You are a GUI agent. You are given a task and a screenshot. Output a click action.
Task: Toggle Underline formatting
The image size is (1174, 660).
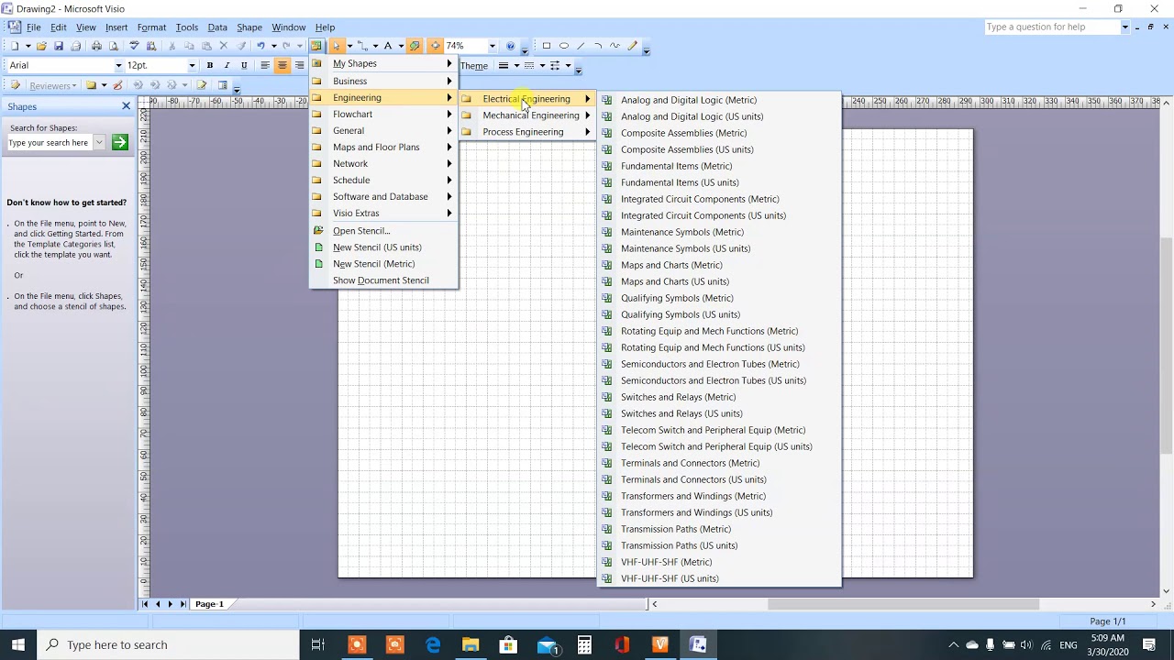tap(244, 65)
